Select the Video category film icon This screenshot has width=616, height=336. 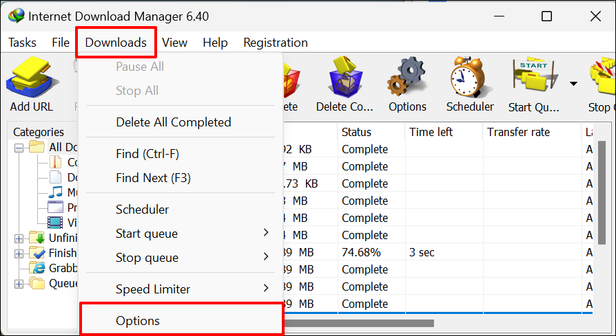click(x=56, y=223)
